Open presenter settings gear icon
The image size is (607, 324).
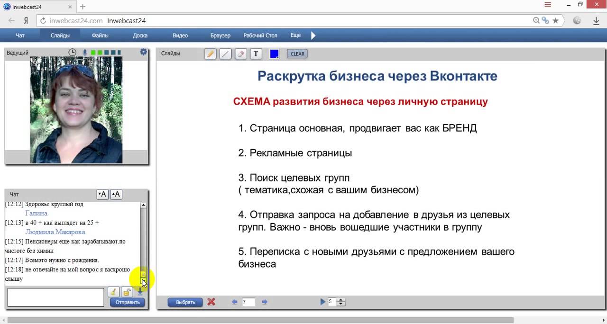click(x=143, y=52)
